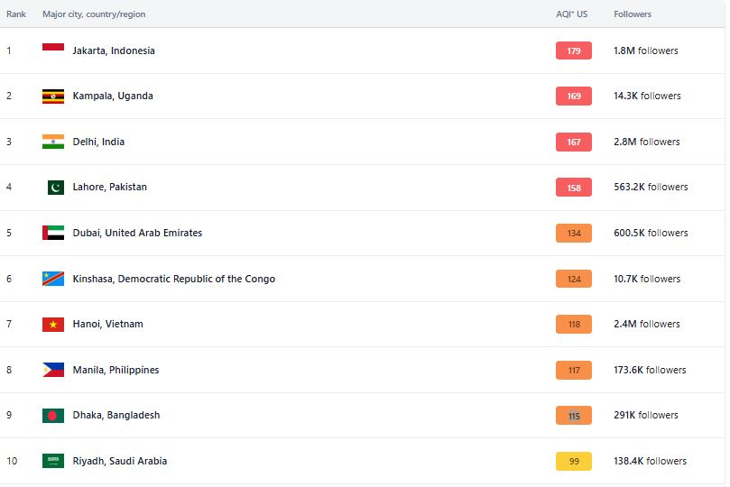
Task: Open the Kampala, Uganda link
Action: (113, 96)
